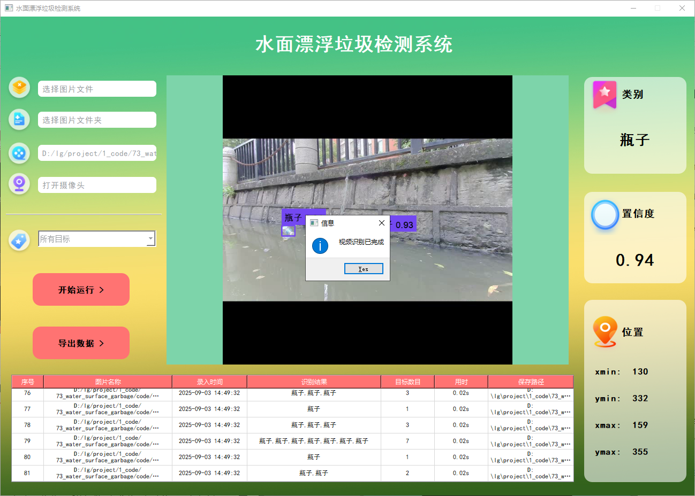Select row number 77 cell

point(27,409)
